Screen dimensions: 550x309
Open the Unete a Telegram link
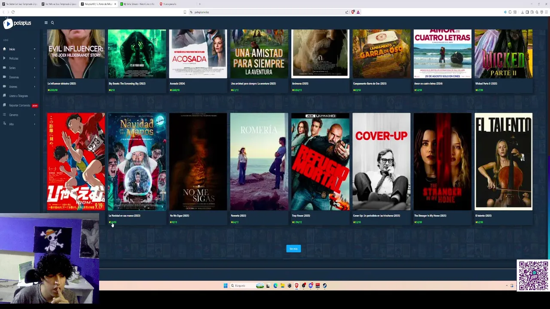click(x=18, y=96)
